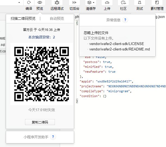
Task: Collapse the opening brace fold marker
Action: [77, 23]
